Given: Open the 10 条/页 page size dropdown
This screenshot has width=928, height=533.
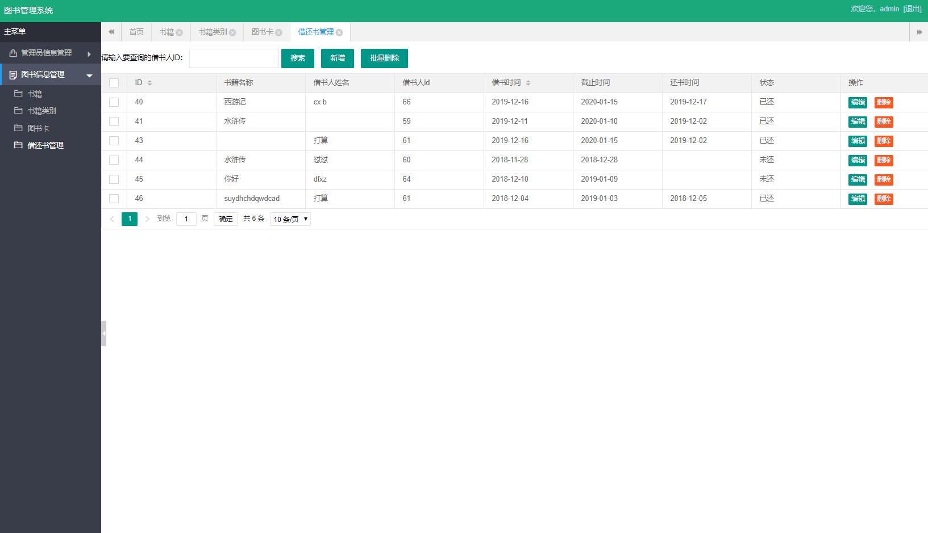Looking at the screenshot, I should pyautogui.click(x=290, y=219).
